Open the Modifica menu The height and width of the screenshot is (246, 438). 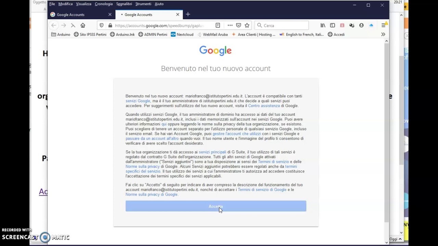[65, 4]
